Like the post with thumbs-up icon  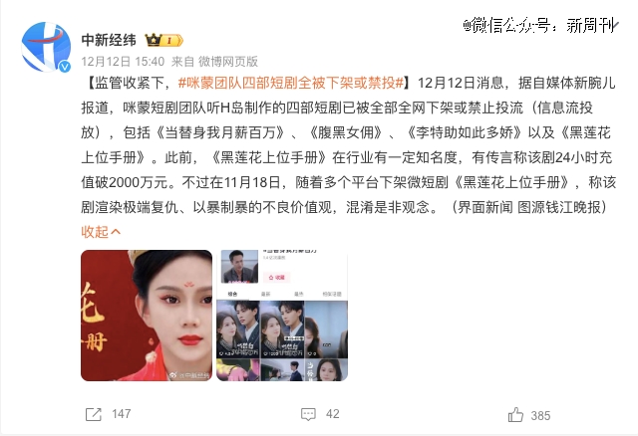[515, 415]
